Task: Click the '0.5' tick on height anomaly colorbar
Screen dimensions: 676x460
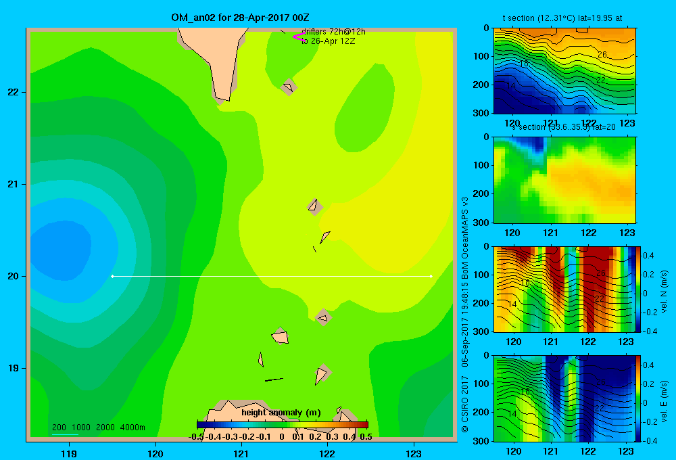Action: pyautogui.click(x=366, y=437)
